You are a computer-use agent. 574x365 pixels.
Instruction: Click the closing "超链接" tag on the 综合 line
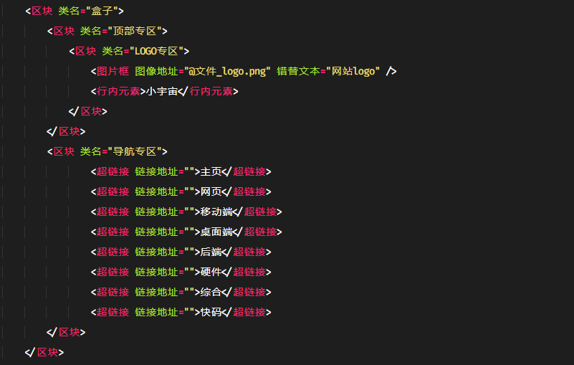(249, 292)
